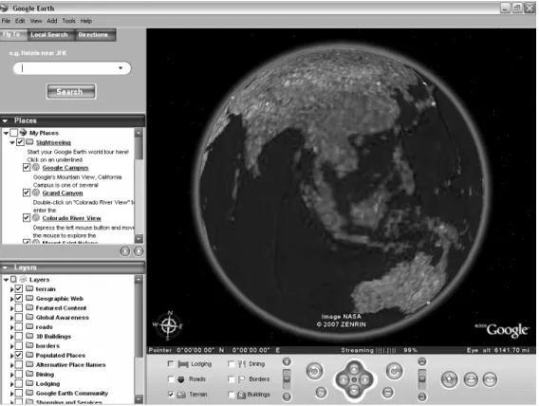Click the Places panel scrollbar down arrow
539x406 pixels.
pos(139,238)
